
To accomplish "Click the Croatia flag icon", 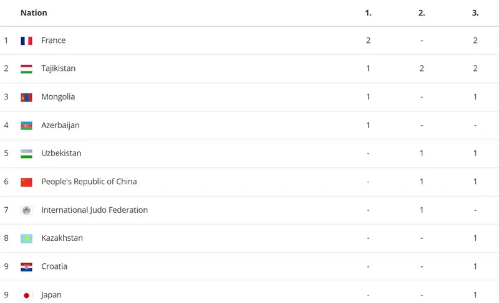I will click(26, 267).
